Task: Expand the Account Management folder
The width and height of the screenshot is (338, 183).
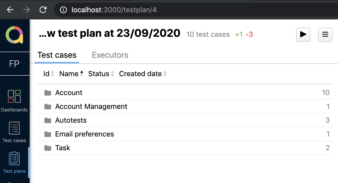Action: click(x=91, y=106)
